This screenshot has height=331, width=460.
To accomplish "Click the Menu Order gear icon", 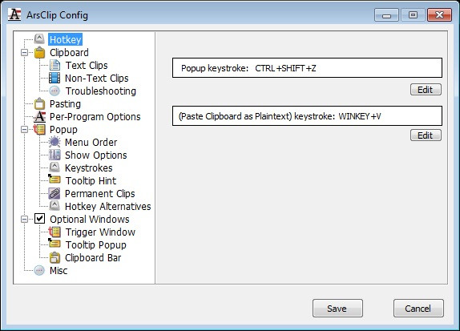I will tap(54, 142).
